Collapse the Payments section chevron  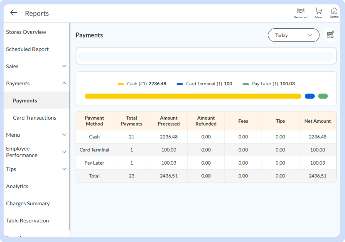point(64,83)
